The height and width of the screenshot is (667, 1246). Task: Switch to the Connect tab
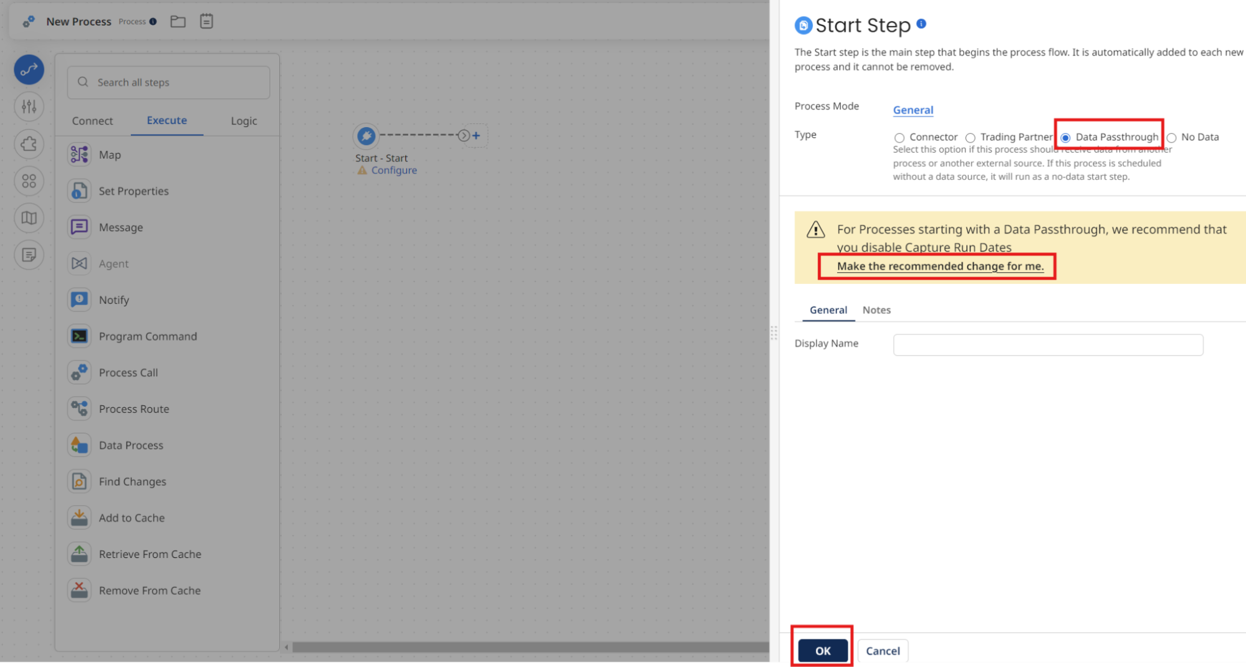pyautogui.click(x=92, y=120)
